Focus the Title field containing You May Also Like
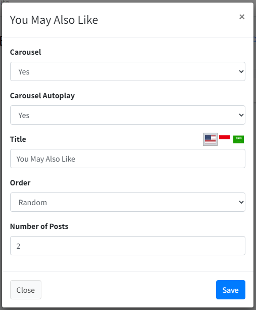Viewport: 256px width, 310px height. pos(128,159)
